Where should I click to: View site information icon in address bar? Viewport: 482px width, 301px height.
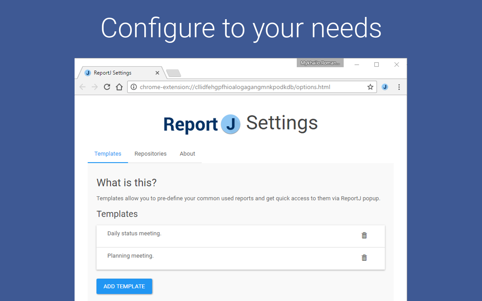134,87
